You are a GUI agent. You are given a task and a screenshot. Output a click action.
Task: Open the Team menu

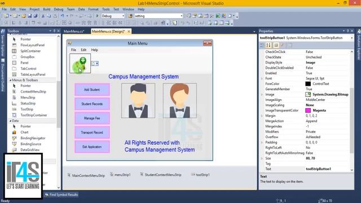click(x=71, y=9)
